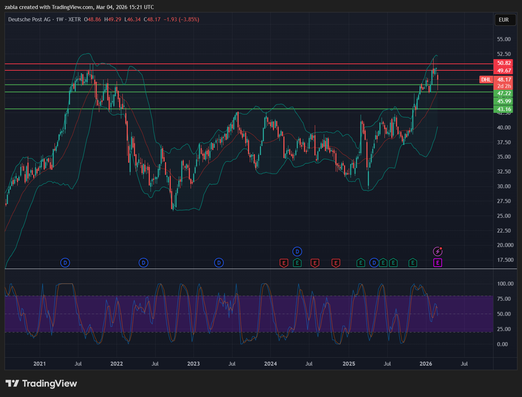Click the first red earnings marker

(x=284, y=263)
